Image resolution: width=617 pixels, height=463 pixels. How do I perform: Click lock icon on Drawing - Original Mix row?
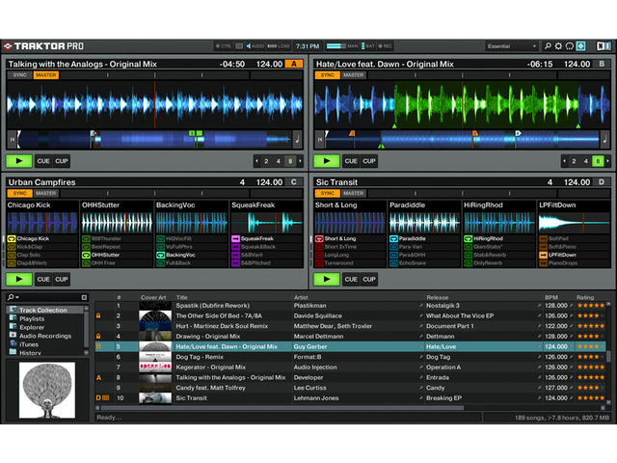[x=98, y=337]
